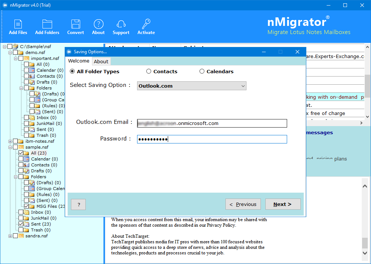Click the Add Files toolbar icon
371x264 pixels.
coord(18,24)
